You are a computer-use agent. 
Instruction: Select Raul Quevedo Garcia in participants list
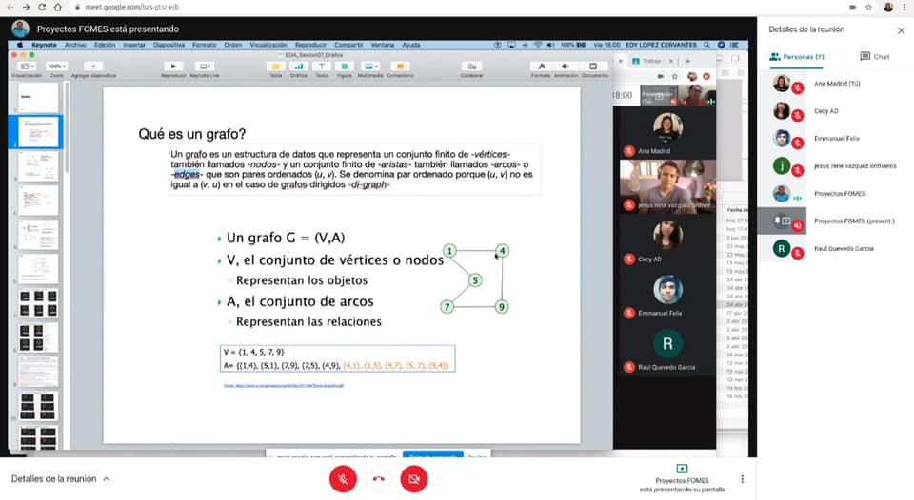[835, 248]
